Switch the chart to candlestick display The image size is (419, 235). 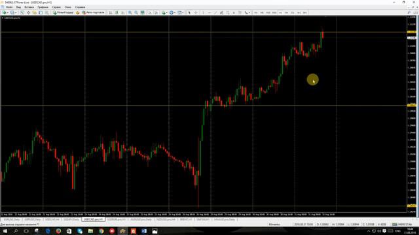click(117, 12)
